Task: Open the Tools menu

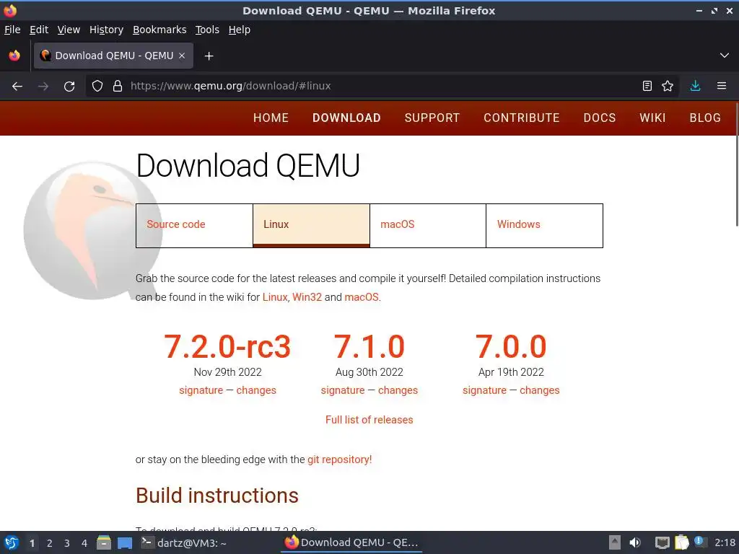Action: (x=207, y=30)
